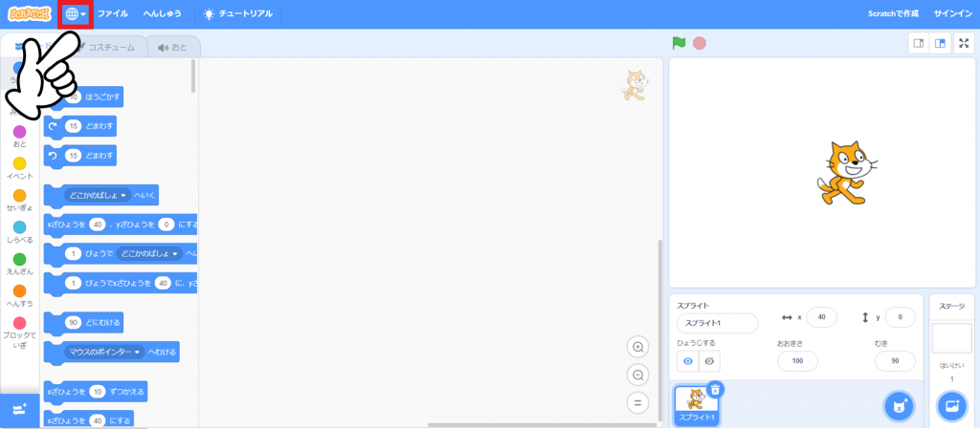Select the おと block category
This screenshot has height=429, width=980.
click(20, 137)
